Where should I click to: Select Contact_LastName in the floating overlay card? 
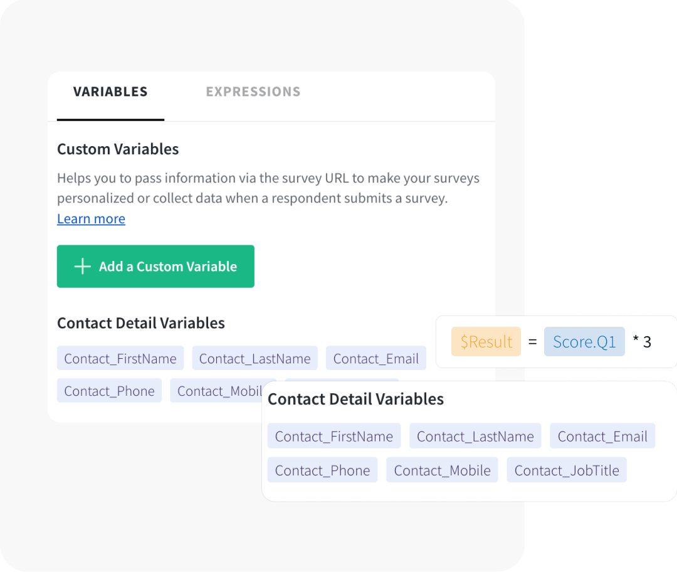475,437
